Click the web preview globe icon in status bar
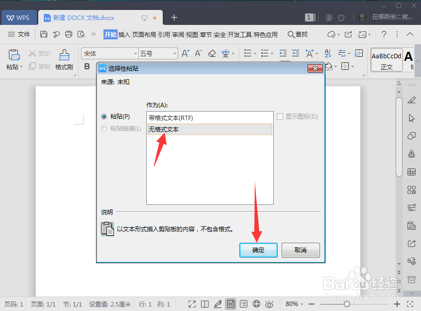The height and width of the screenshot is (311, 421). click(x=256, y=304)
